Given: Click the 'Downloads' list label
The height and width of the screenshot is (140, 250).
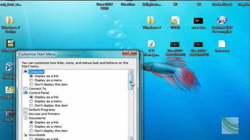Looking at the screenshot, I should 37,135.
